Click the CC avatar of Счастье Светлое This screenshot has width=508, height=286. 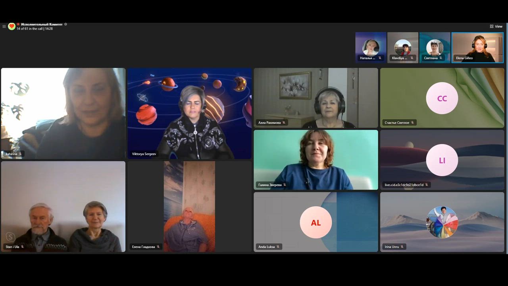pyautogui.click(x=442, y=98)
